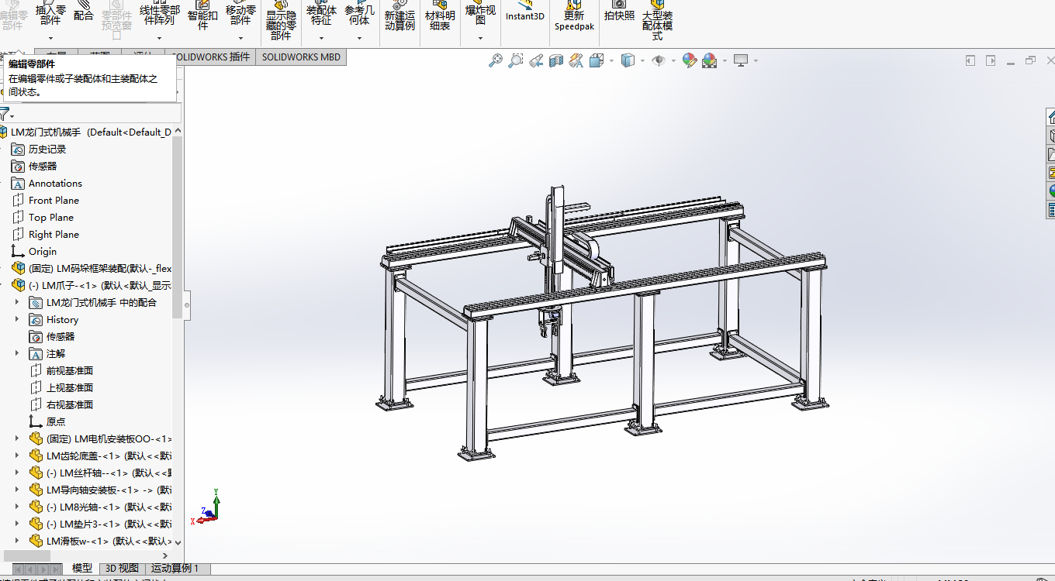Image resolution: width=1055 pixels, height=581 pixels.
Task: Take a 拍快照 snapshot
Action: 619,11
